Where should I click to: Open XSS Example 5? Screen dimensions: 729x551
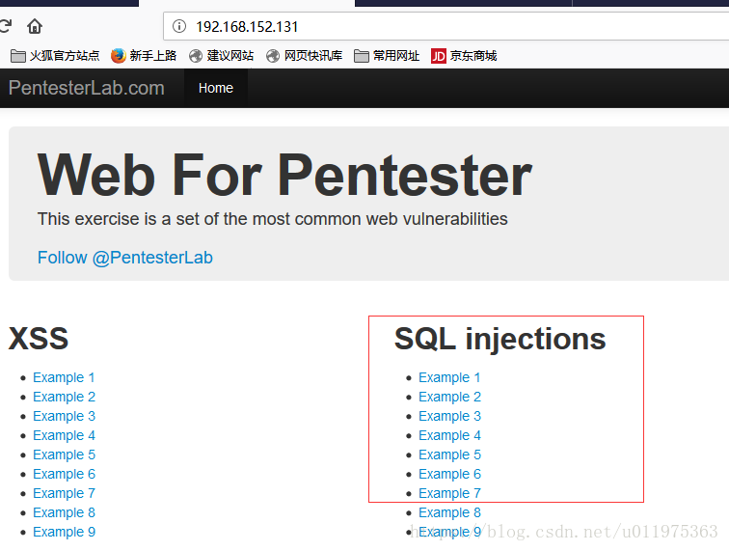click(x=65, y=455)
